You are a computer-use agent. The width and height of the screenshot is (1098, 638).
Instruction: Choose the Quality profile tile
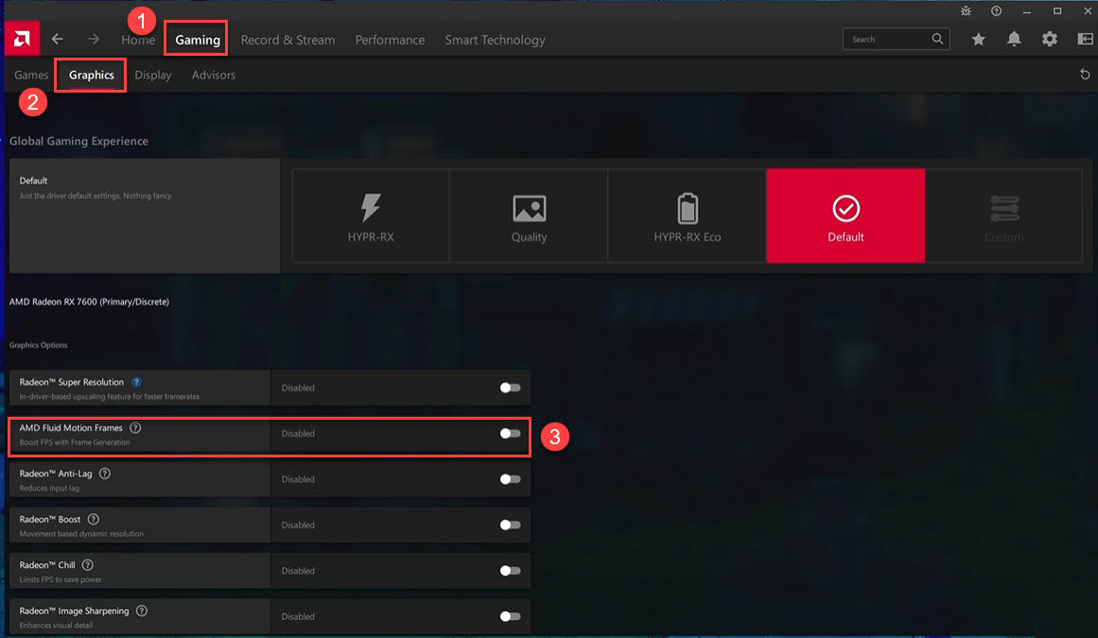click(529, 216)
